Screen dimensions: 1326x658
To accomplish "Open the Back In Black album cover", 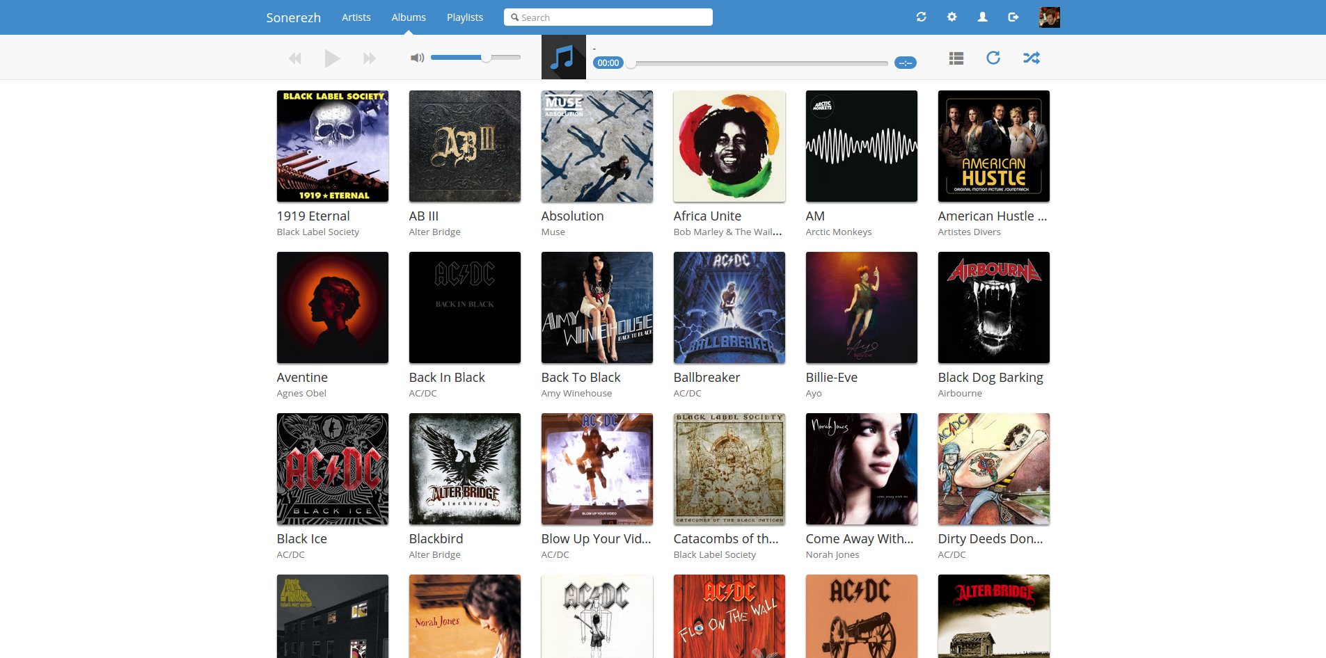I will [465, 307].
